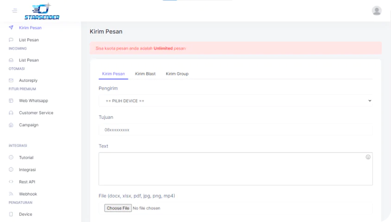Open Web Whatsapp from the sidebar
This screenshot has width=391, height=222.
33,101
